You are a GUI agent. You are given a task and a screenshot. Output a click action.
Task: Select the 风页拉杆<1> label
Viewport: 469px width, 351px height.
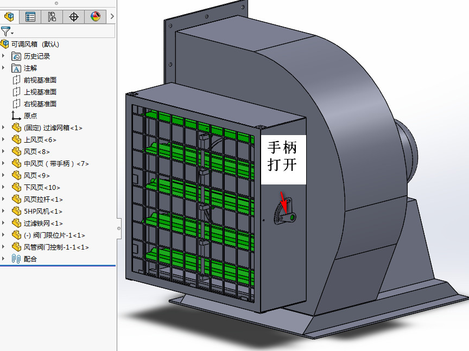[x=43, y=200]
